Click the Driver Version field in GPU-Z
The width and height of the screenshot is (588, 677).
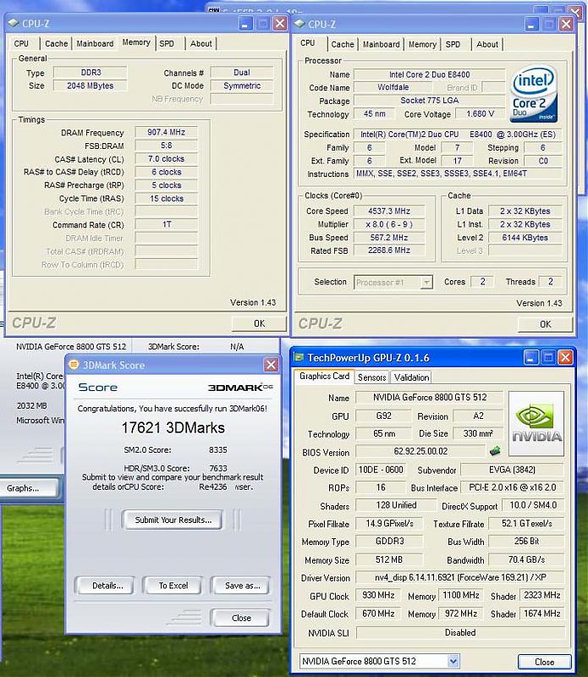point(460,578)
